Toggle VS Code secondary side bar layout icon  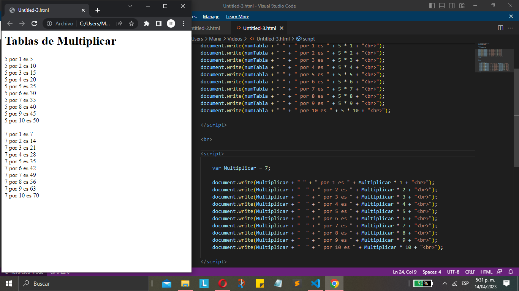point(452,6)
